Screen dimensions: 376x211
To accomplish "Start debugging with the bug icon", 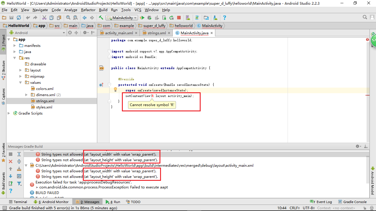I will point(150,18).
